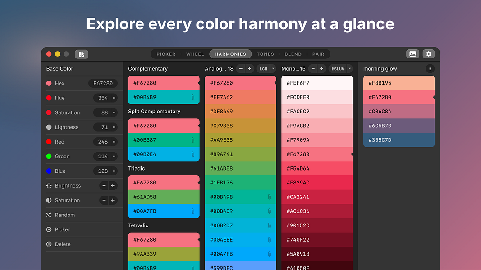Click the half-circle Saturation adjust icon
Screen dimensions: 481x270
coord(49,200)
